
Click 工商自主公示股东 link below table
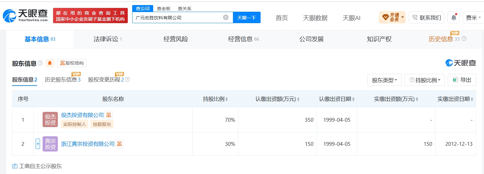37,166
